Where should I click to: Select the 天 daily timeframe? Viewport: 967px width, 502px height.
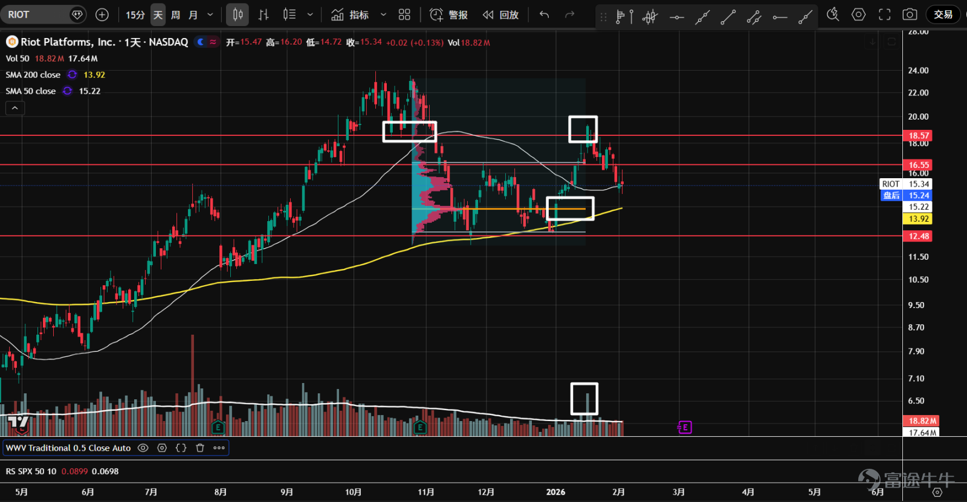pyautogui.click(x=158, y=14)
